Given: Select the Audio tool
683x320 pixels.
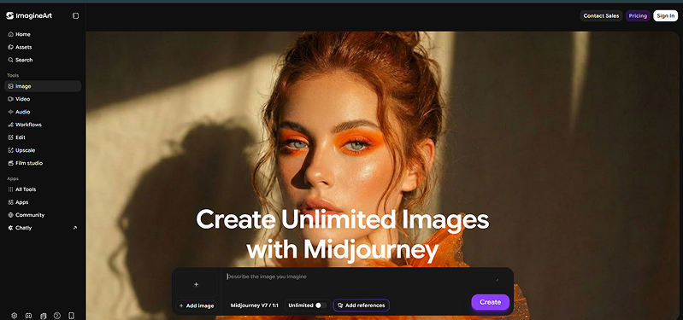Looking at the screenshot, I should click(x=43, y=112).
